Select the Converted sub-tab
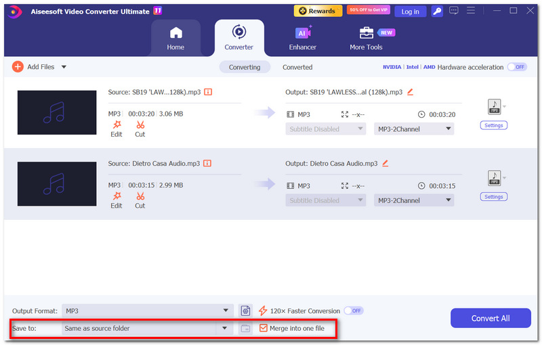Viewport: 542px width, 345px height. [x=297, y=67]
